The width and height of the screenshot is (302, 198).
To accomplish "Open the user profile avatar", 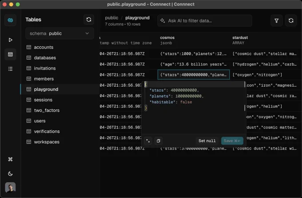I will (10, 187).
